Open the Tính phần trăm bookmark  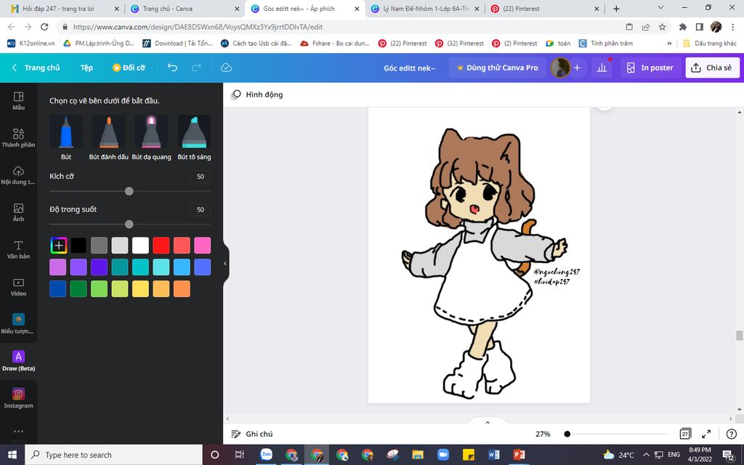click(605, 43)
